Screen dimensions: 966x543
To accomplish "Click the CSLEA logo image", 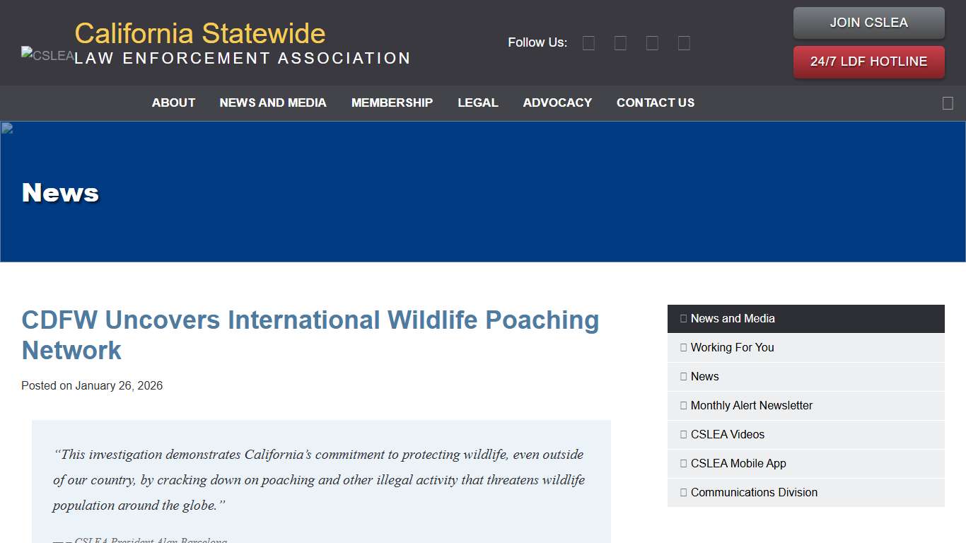I will pyautogui.click(x=47, y=54).
